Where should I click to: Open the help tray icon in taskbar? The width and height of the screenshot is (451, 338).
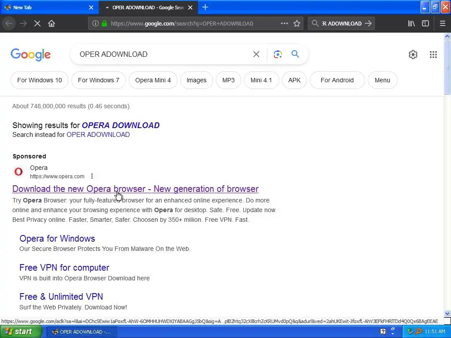click(x=383, y=331)
